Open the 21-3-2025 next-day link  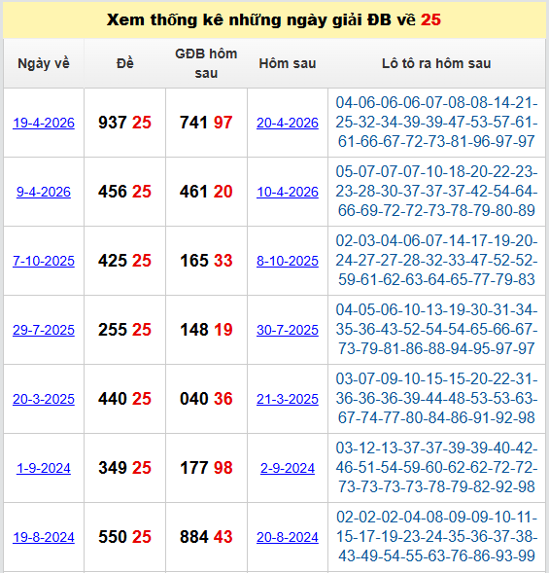(x=288, y=399)
